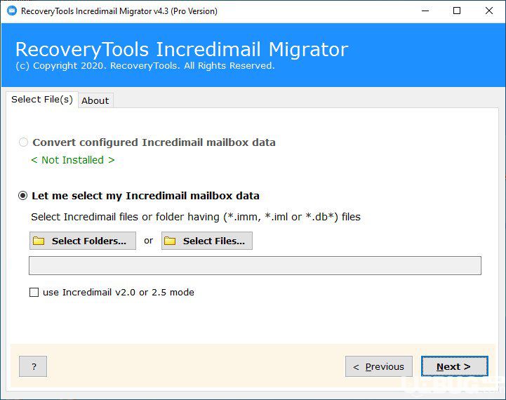Click the Copyright 2020 RecoveryTools text
Viewport: 506px width, 400px height.
click(145, 66)
